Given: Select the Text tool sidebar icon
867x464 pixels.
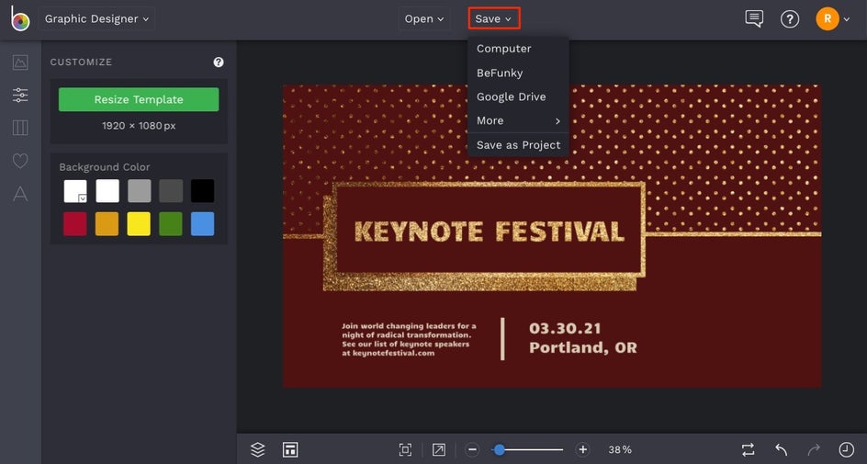Looking at the screenshot, I should (20, 194).
